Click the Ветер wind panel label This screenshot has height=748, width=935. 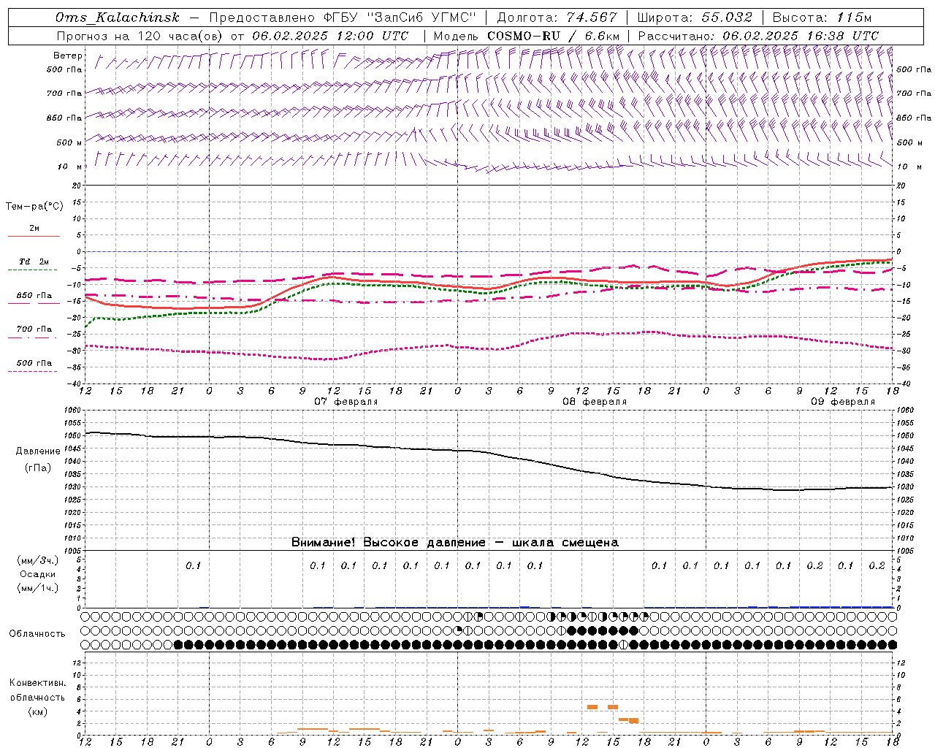(x=68, y=56)
